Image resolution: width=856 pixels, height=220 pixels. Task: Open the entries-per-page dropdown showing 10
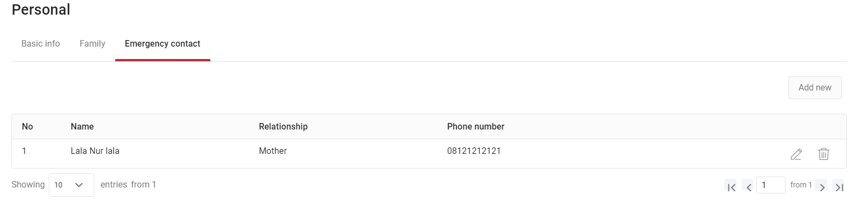[72, 185]
